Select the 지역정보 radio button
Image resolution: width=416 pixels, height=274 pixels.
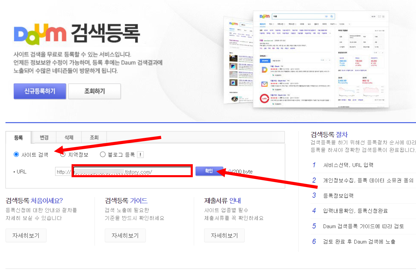63,155
